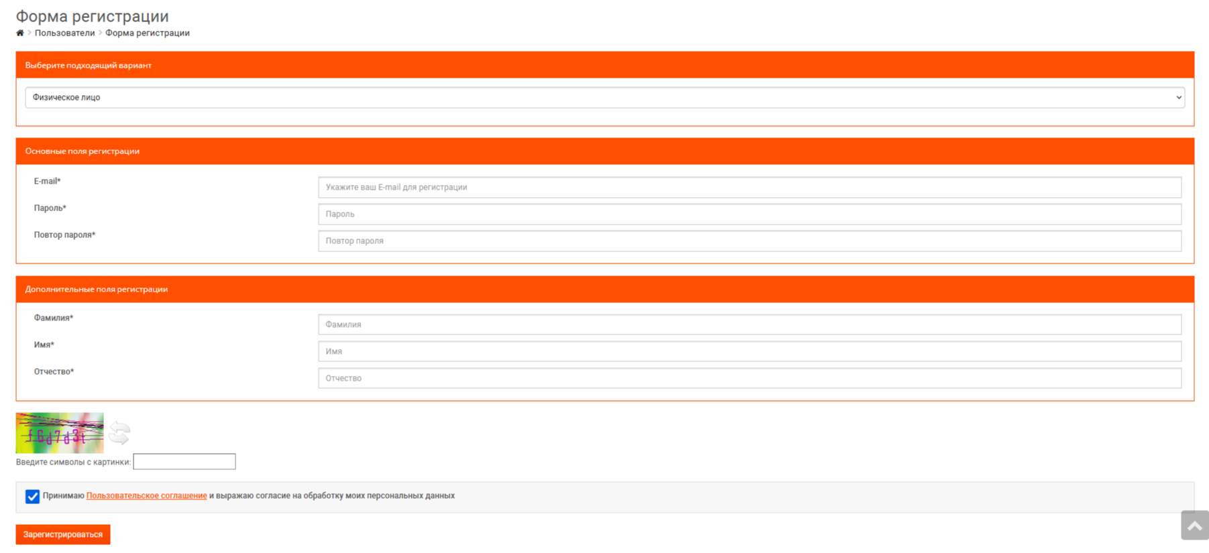
Task: Toggle the user agreement consent checkbox
Action: pos(32,497)
